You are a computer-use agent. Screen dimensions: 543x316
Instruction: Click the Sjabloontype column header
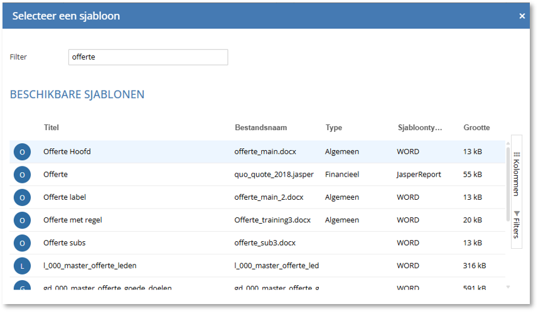coord(419,128)
